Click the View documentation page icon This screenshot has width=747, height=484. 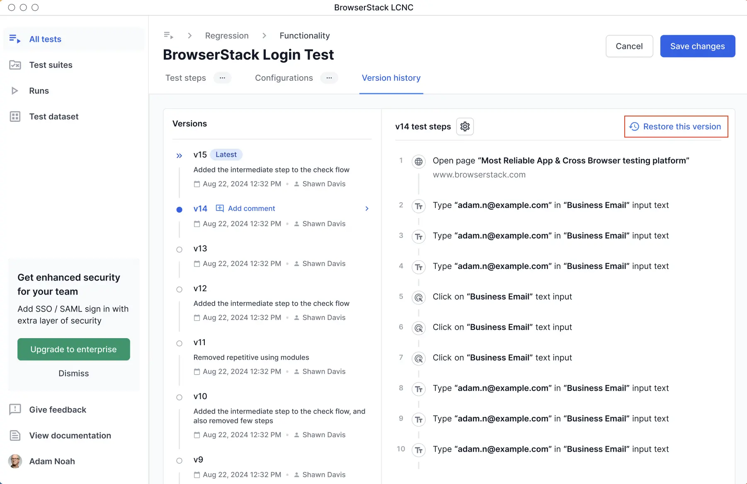point(15,436)
